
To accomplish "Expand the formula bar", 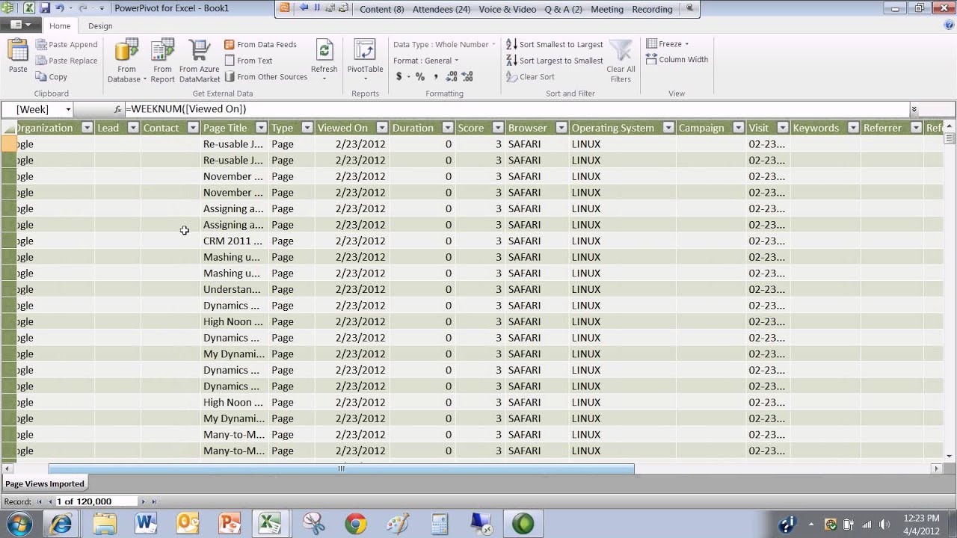I will 914,110.
